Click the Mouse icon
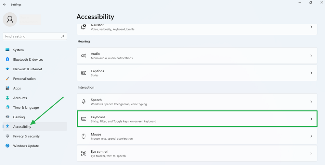The image size is (325, 165). pos(84,136)
